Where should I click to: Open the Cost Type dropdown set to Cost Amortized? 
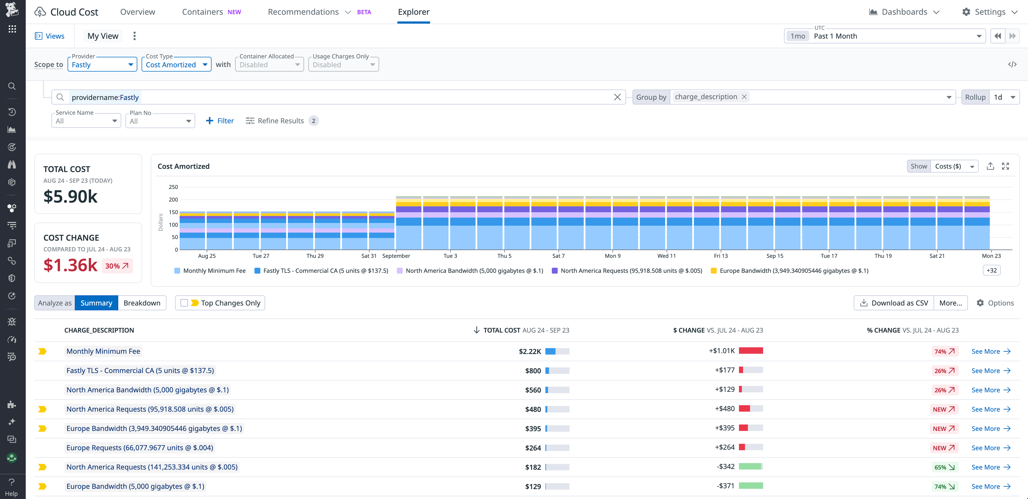pos(176,64)
